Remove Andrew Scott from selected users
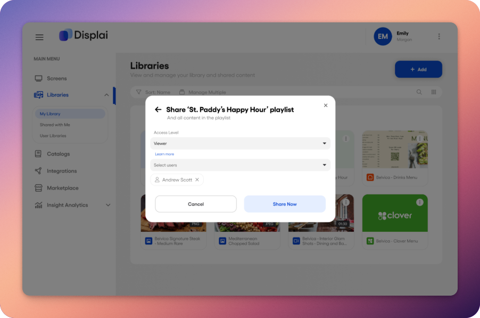 pos(197,180)
